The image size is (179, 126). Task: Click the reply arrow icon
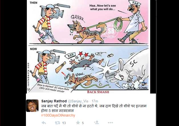point(44,123)
